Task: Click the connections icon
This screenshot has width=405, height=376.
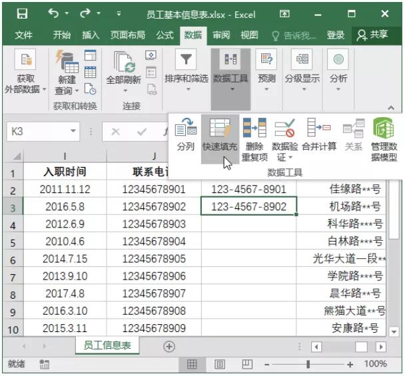Action: click(151, 55)
